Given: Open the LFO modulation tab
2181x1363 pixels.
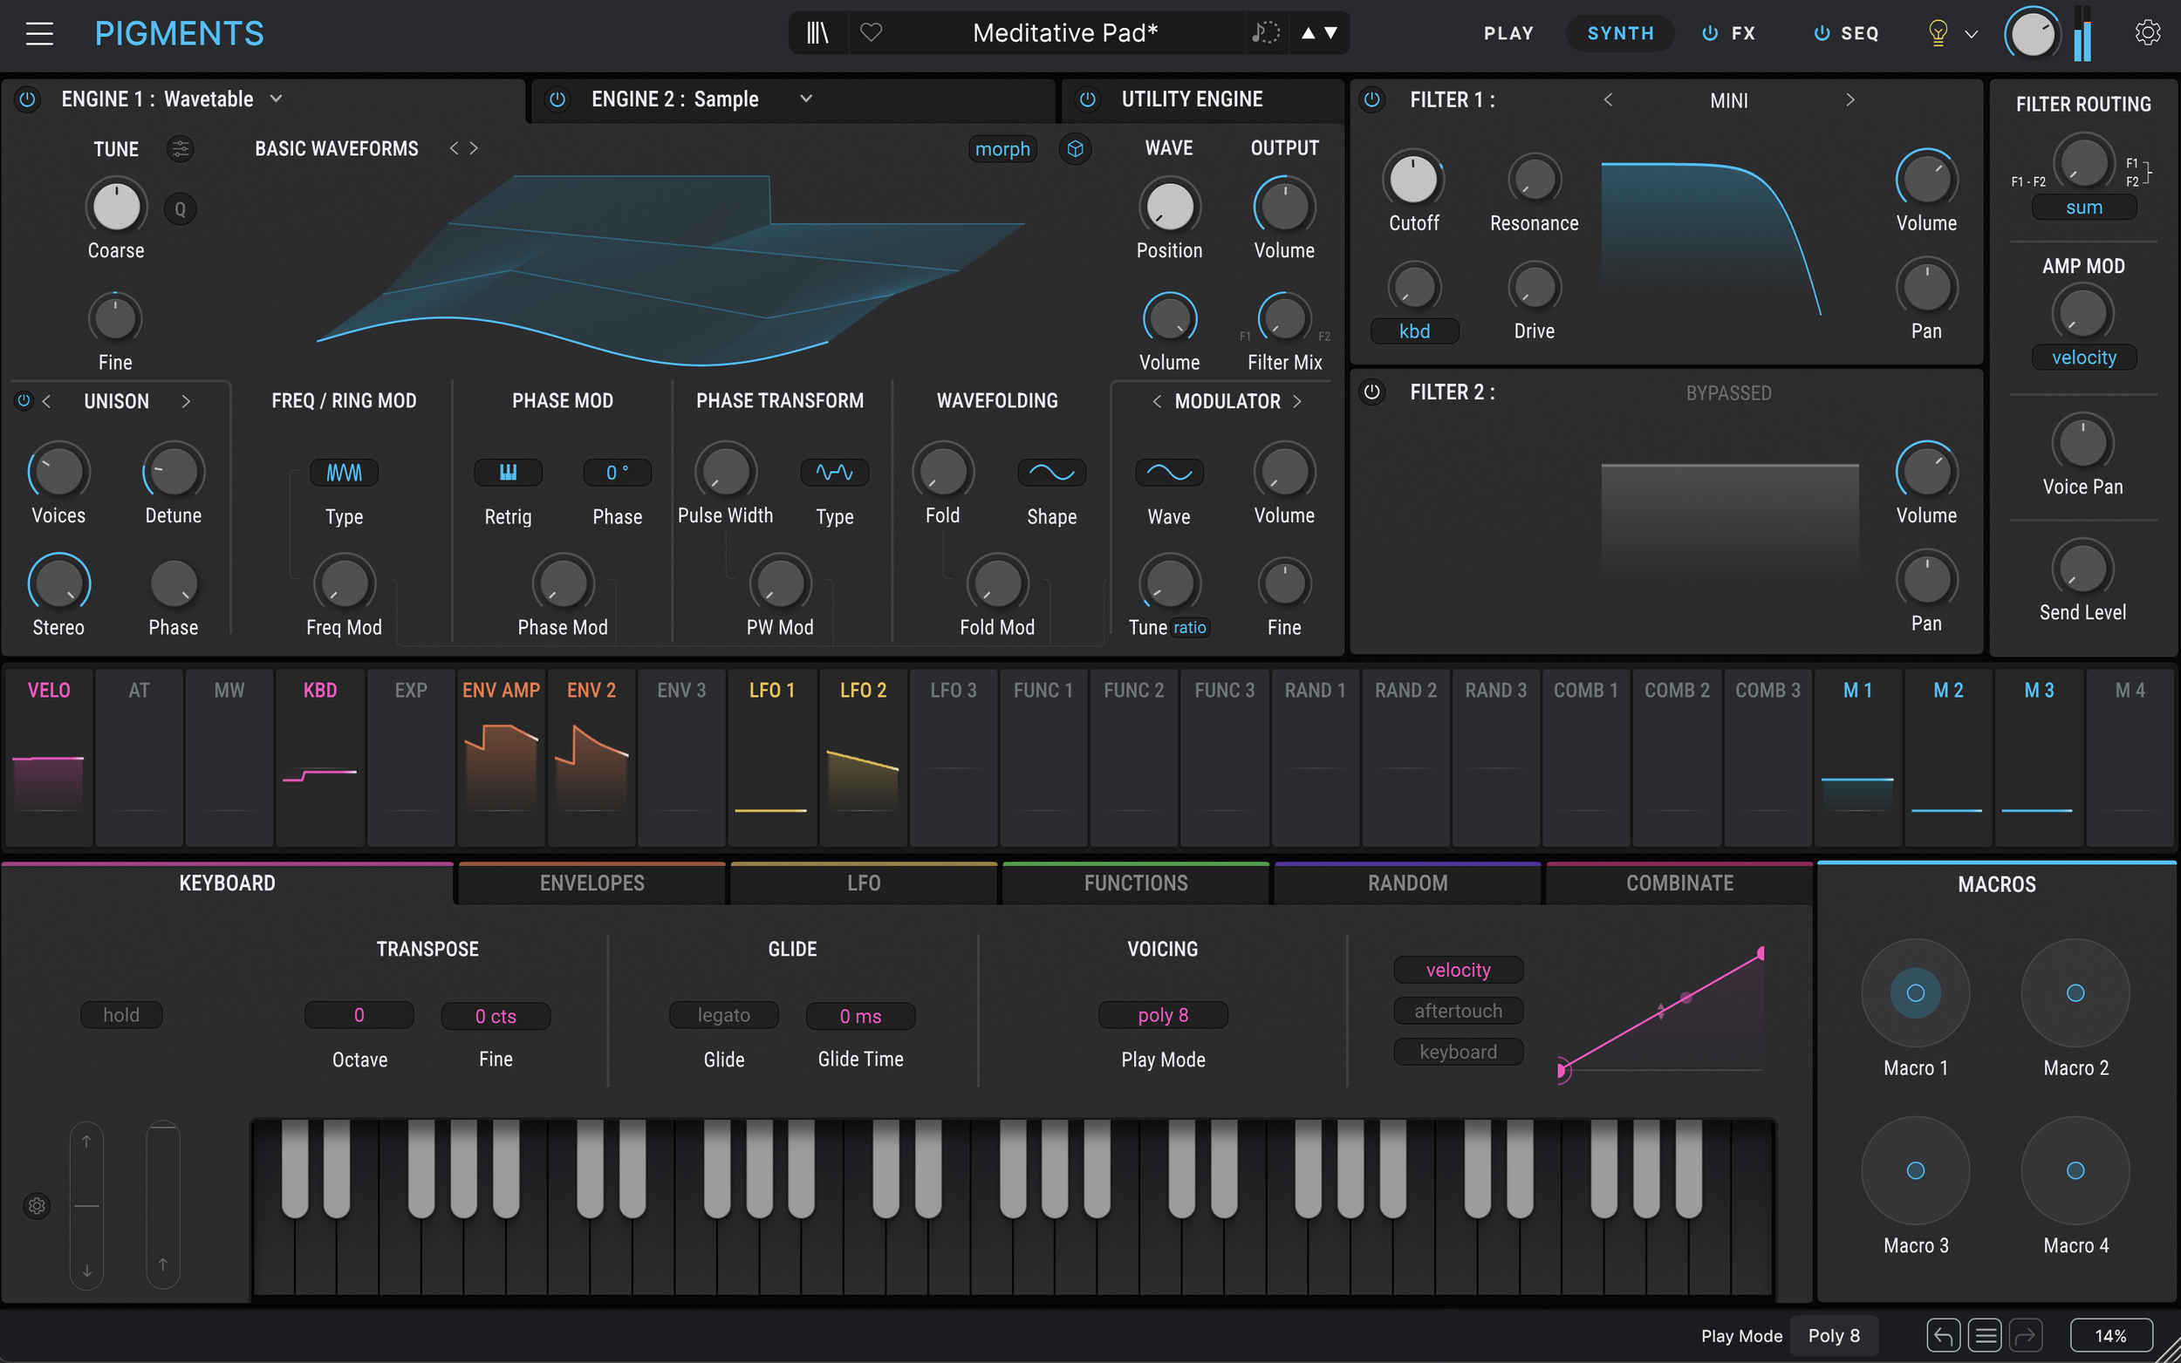Looking at the screenshot, I should (x=864, y=883).
